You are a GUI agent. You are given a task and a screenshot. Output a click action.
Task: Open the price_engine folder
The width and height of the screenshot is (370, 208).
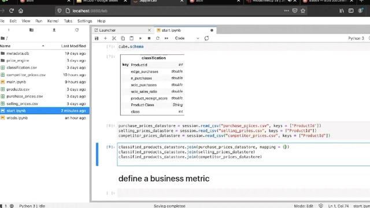tap(45, 61)
